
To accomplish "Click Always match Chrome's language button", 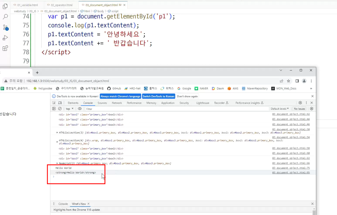I will [x=121, y=96].
